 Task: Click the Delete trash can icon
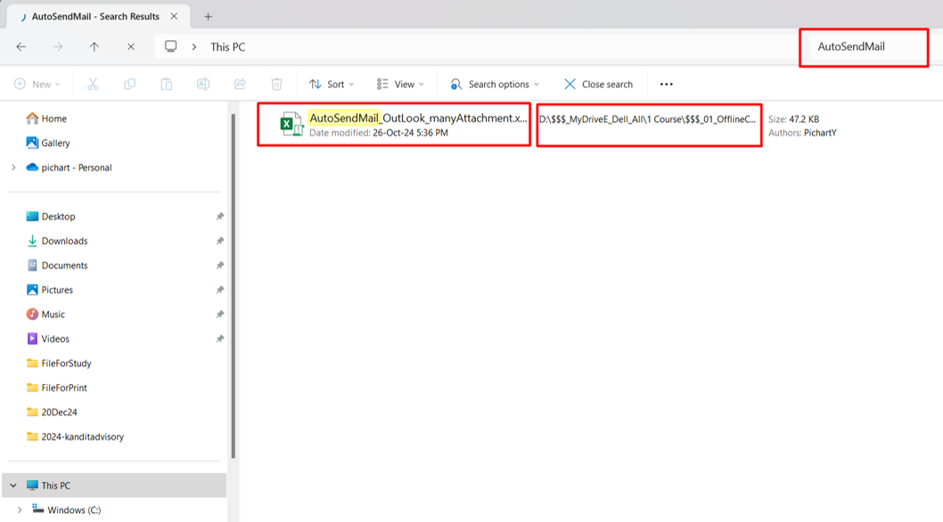pos(276,85)
